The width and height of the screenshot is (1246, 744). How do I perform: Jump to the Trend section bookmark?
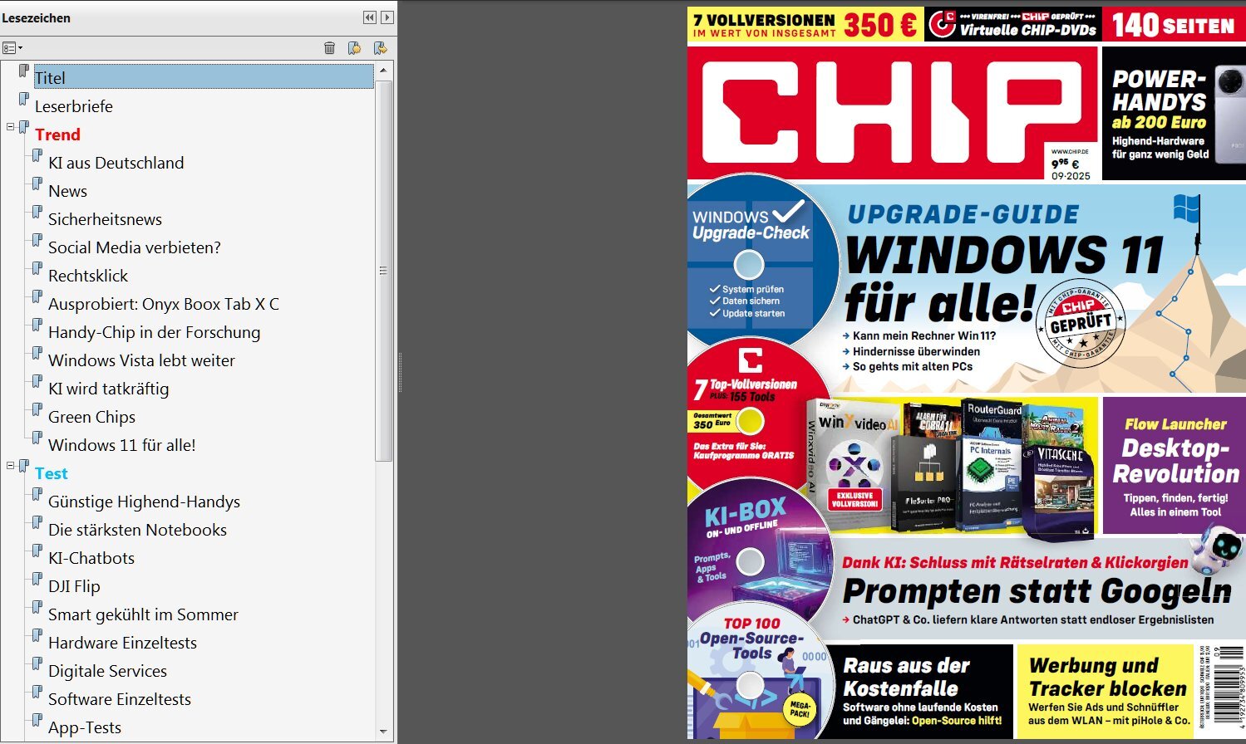coord(57,135)
